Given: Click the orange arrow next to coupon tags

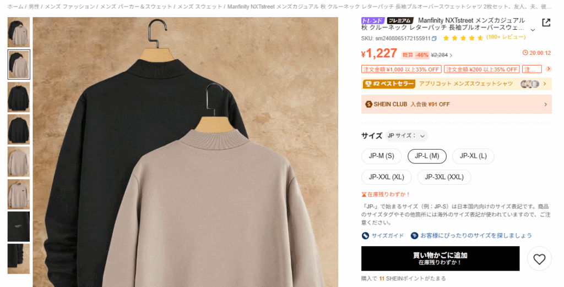Looking at the screenshot, I should (548, 69).
